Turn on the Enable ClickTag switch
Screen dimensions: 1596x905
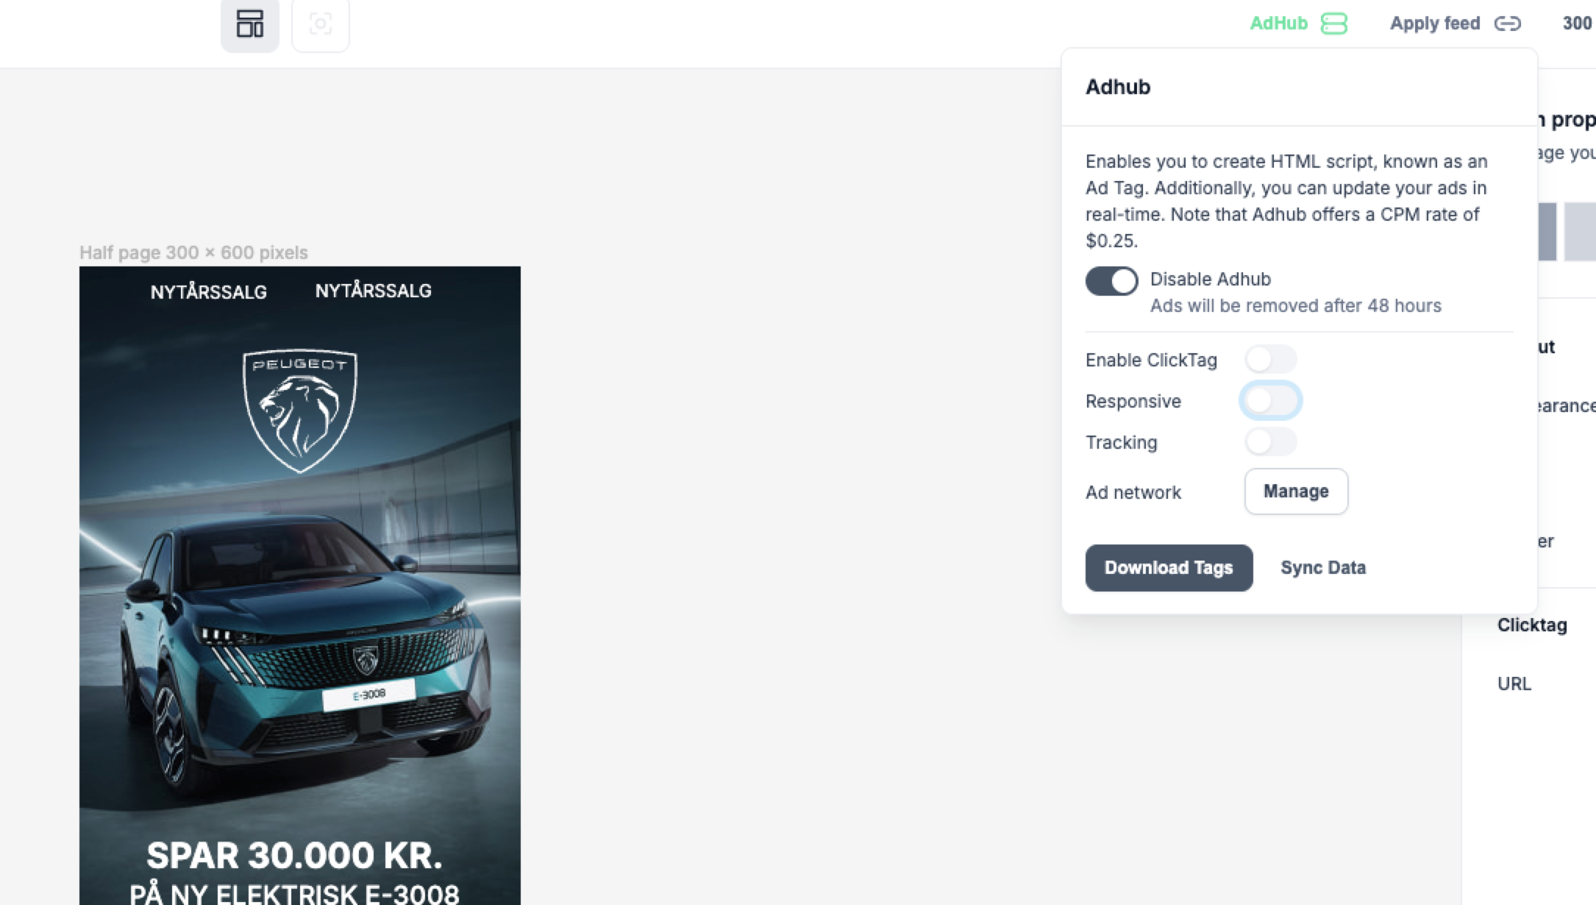[1270, 360]
